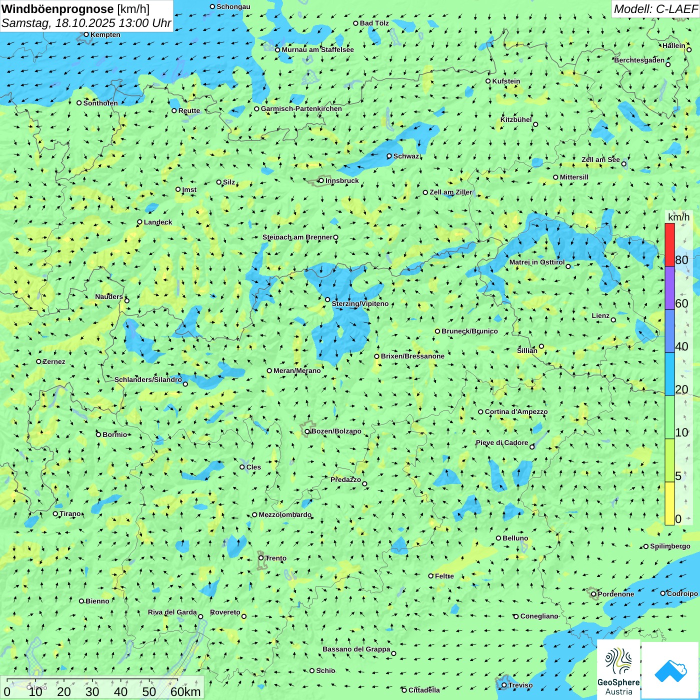This screenshot has width=700, height=700.
Task: Select the Innsbruck city label
Action: [342, 180]
